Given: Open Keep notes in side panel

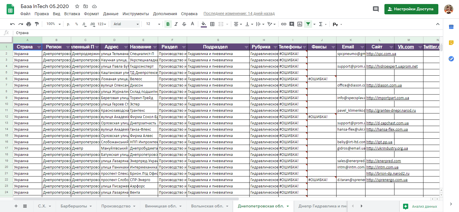Looking at the screenshot, I should point(451,43).
